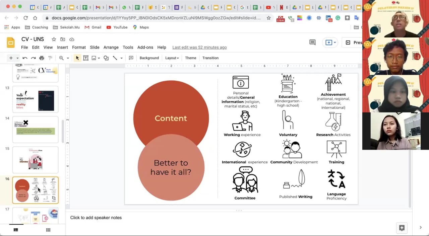Expand the new slide layout dropdown arrow
The width and height of the screenshot is (429, 236).
pyautogui.click(x=17, y=58)
